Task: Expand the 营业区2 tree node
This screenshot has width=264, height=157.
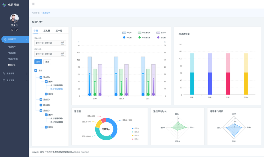Action: click(41, 99)
